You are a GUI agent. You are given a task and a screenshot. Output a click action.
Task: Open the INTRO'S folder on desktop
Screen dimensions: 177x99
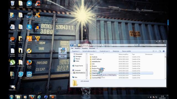point(21,40)
